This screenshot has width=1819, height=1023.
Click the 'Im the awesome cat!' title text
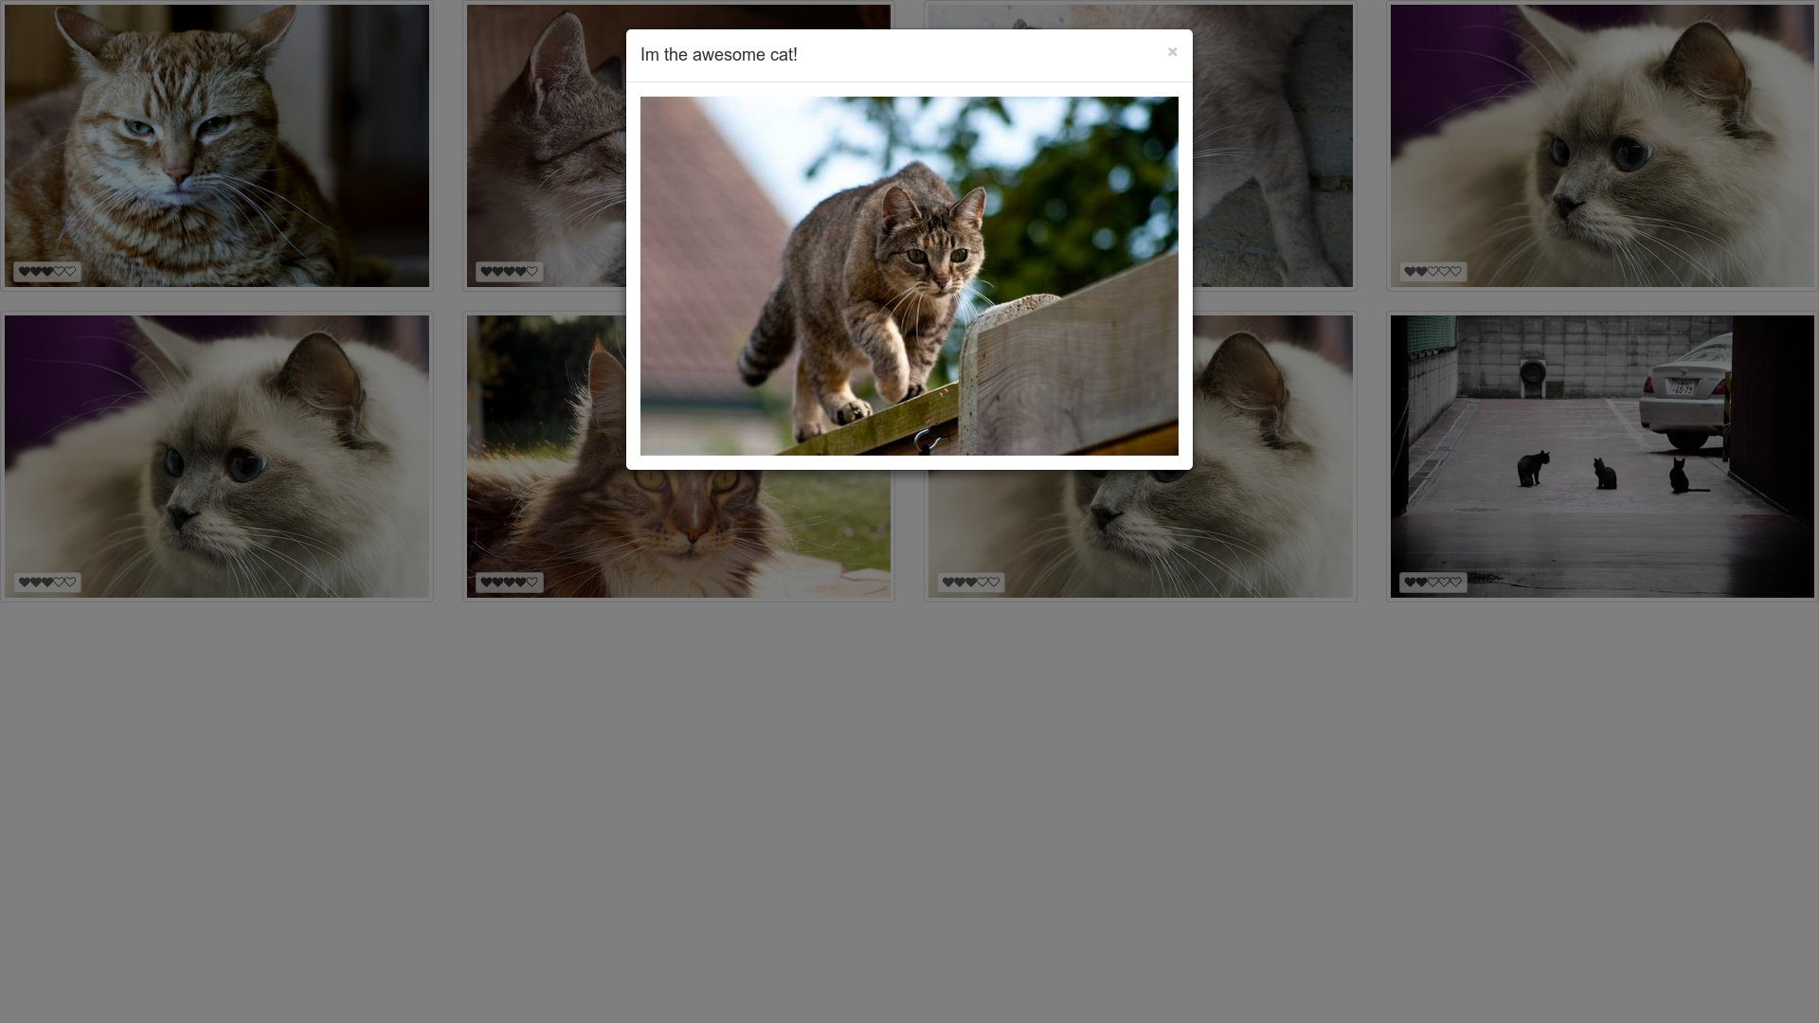tap(719, 55)
